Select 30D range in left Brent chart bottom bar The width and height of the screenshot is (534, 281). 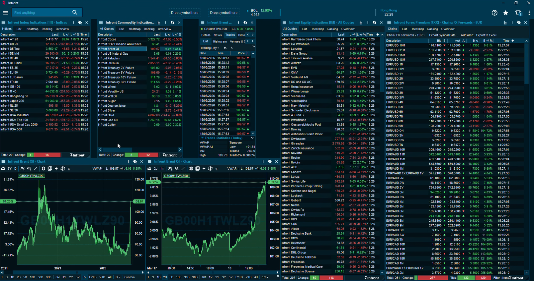(x=41, y=277)
